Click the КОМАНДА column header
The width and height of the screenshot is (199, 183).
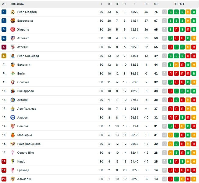17,4
